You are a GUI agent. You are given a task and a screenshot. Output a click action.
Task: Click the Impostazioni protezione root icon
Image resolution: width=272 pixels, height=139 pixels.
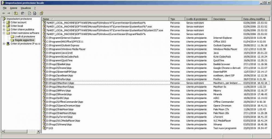[4, 19]
